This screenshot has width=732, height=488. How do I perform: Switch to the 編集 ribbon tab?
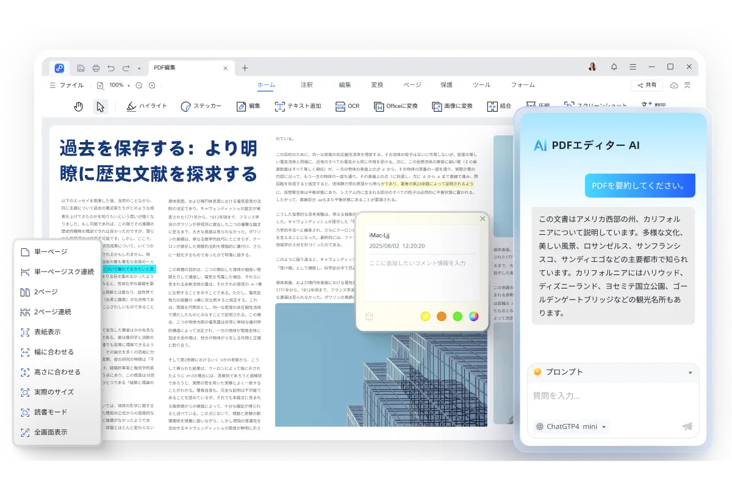345,85
